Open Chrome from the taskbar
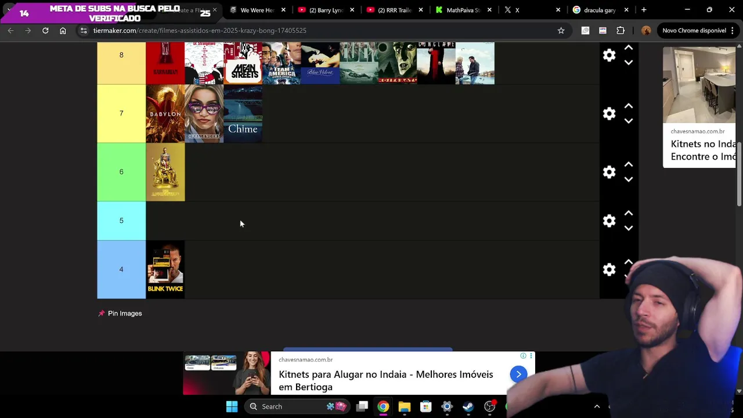Viewport: 743px width, 418px height. point(383,406)
